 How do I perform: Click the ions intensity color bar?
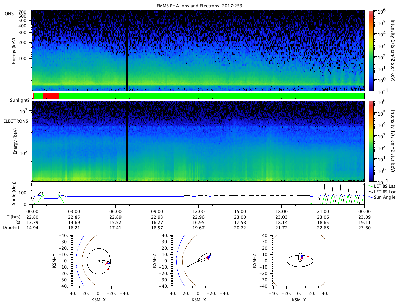[372, 51]
